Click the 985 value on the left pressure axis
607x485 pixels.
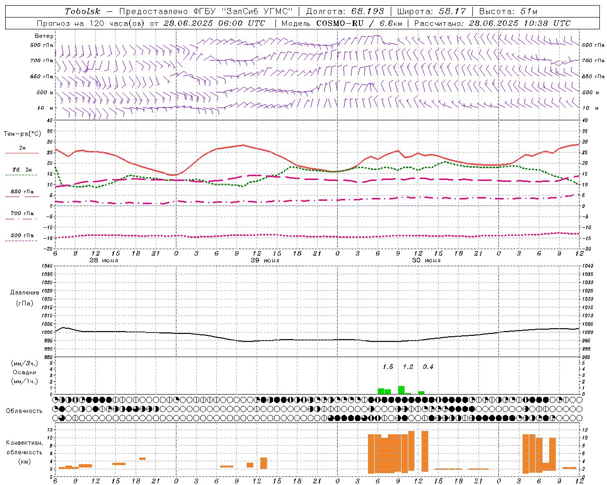(48, 358)
